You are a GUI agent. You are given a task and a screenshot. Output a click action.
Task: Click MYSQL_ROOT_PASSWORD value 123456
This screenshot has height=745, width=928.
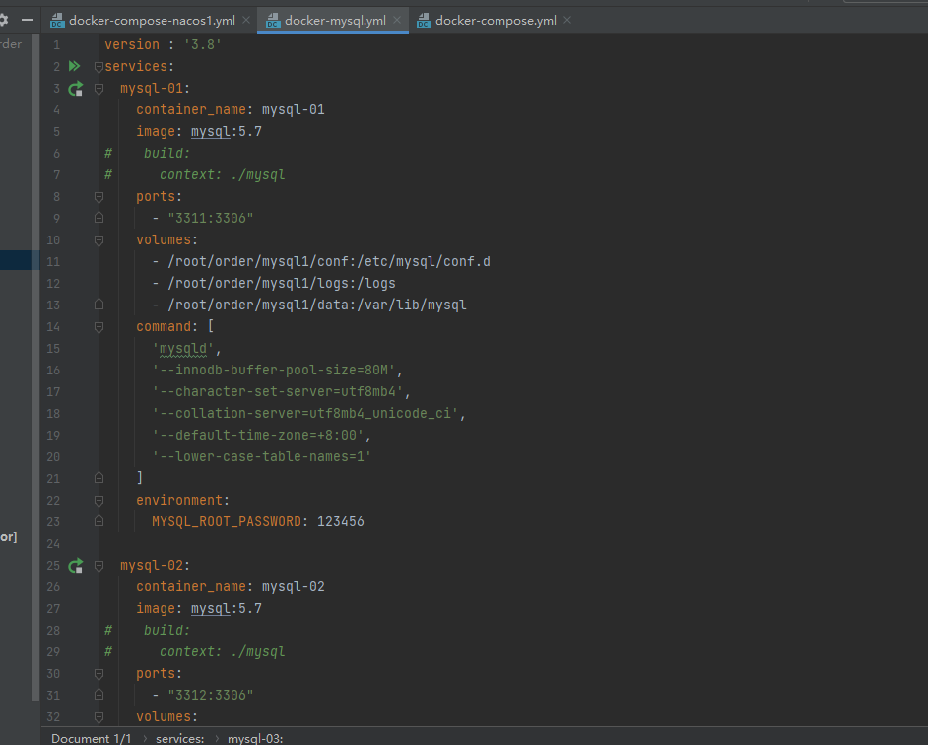tap(341, 522)
